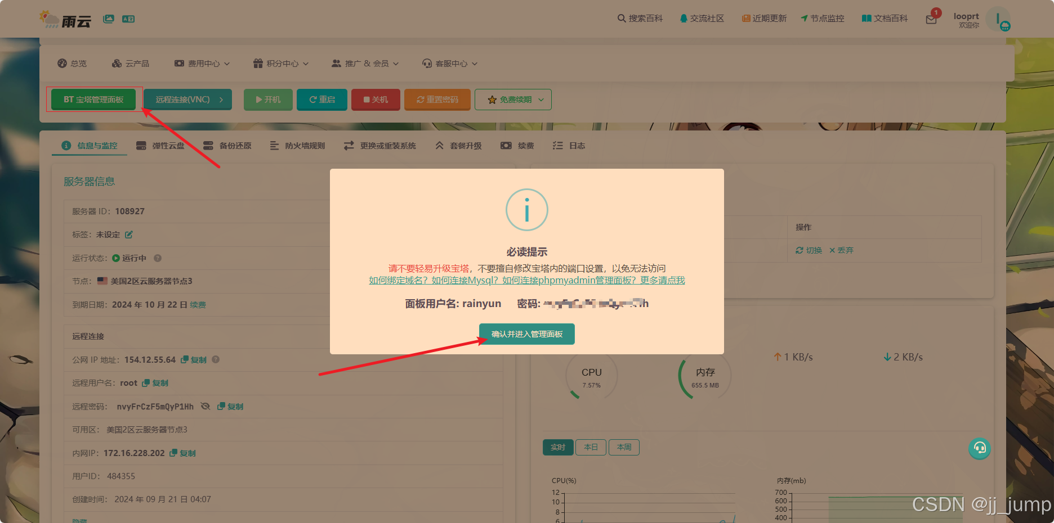Expand 推广 & 会员 dropdown
Screen dimensions: 1054x523
[x=365, y=64]
